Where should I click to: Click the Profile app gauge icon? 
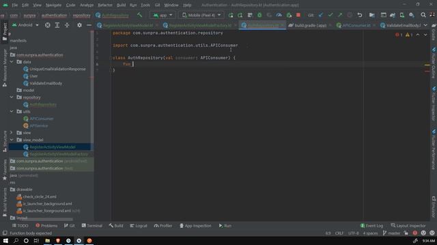(x=279, y=15)
